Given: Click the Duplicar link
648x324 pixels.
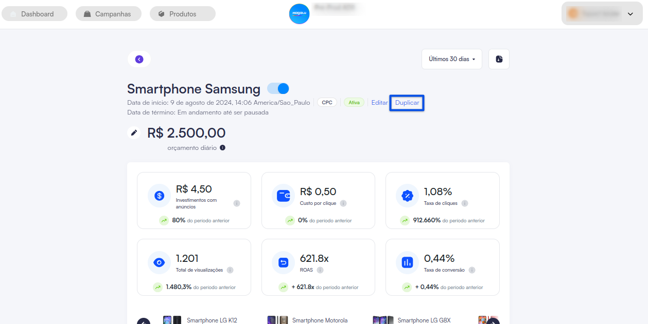Looking at the screenshot, I should point(407,103).
